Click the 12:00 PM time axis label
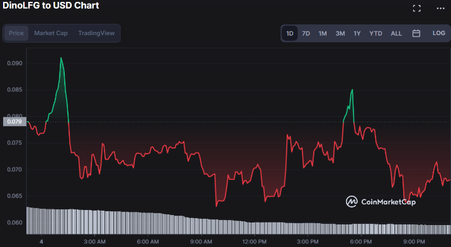Screen dimensions: 451x247 tap(254, 242)
